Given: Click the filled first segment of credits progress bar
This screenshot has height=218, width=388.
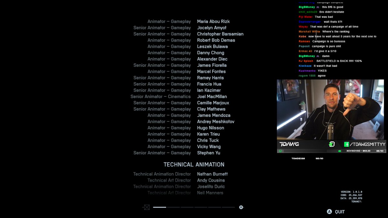Looking at the screenshot, I should click(x=159, y=207).
